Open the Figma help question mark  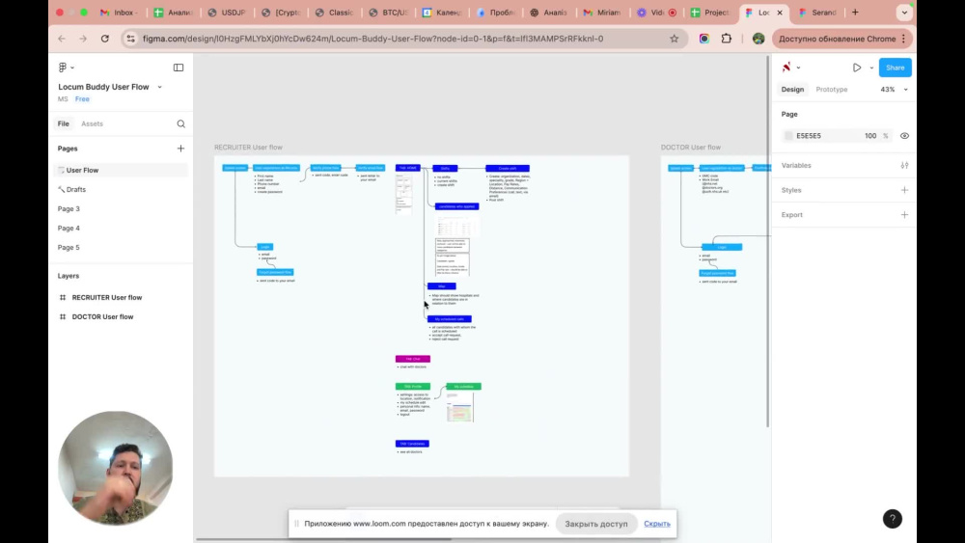click(x=893, y=518)
